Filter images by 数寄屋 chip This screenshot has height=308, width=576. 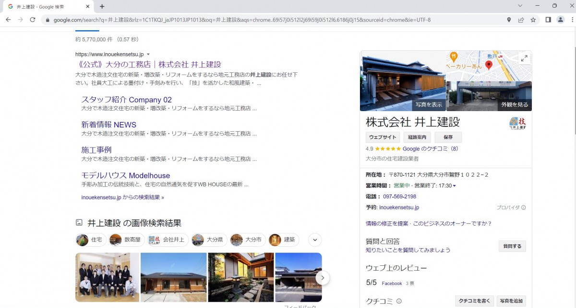126,240
